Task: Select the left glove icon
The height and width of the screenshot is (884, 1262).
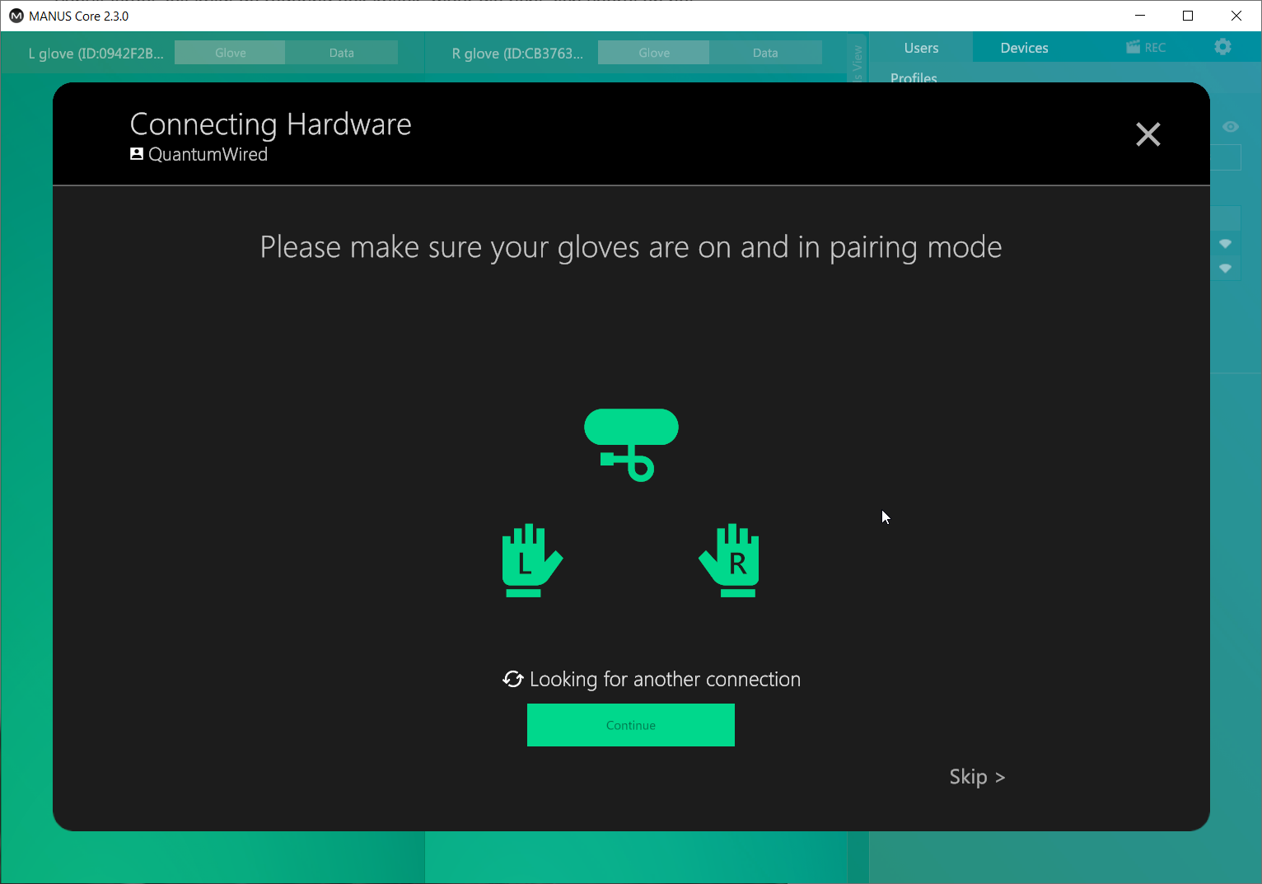Action: (x=531, y=560)
